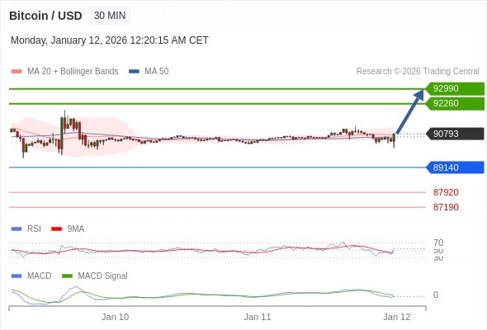Click the MACD legend label
The width and height of the screenshot is (487, 330).
(x=40, y=276)
